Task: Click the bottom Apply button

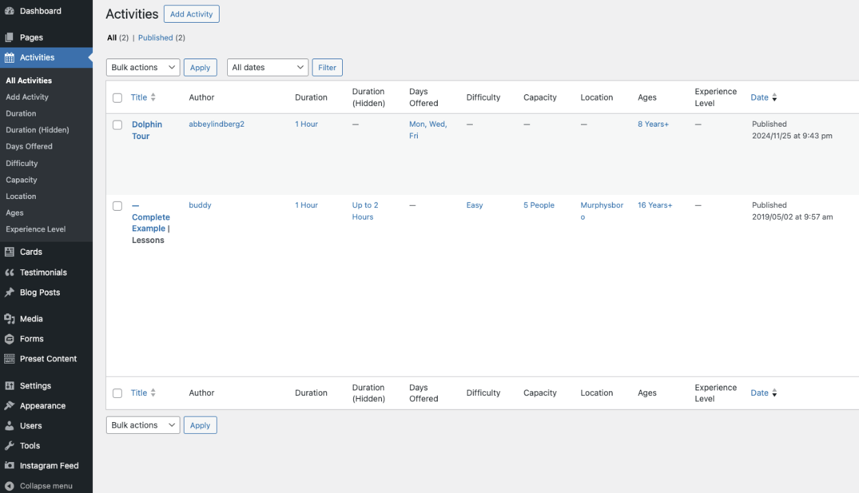Action: point(200,426)
